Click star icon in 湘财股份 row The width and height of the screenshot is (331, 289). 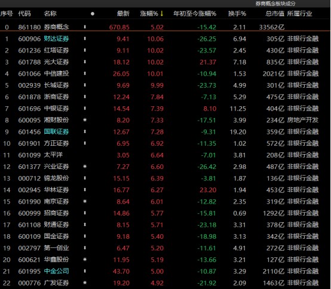coord(85,120)
